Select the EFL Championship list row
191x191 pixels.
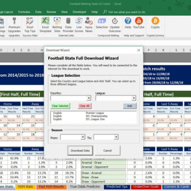pyautogui.click(x=94, y=116)
